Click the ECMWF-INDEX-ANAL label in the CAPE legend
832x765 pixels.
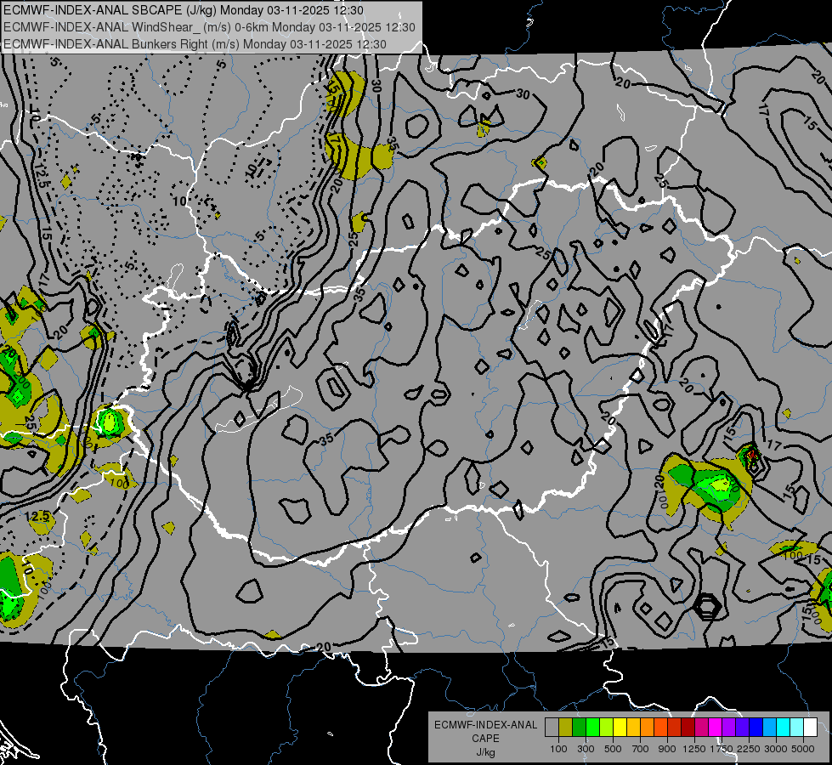click(x=485, y=725)
